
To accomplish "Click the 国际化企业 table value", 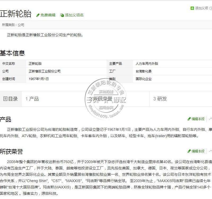I will point(144,79).
